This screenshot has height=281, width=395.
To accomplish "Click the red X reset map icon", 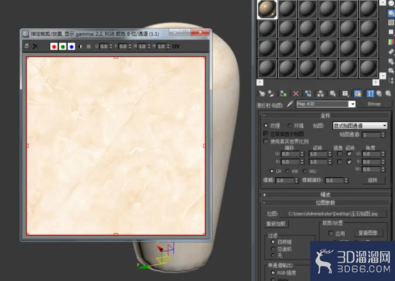I will click(296, 94).
